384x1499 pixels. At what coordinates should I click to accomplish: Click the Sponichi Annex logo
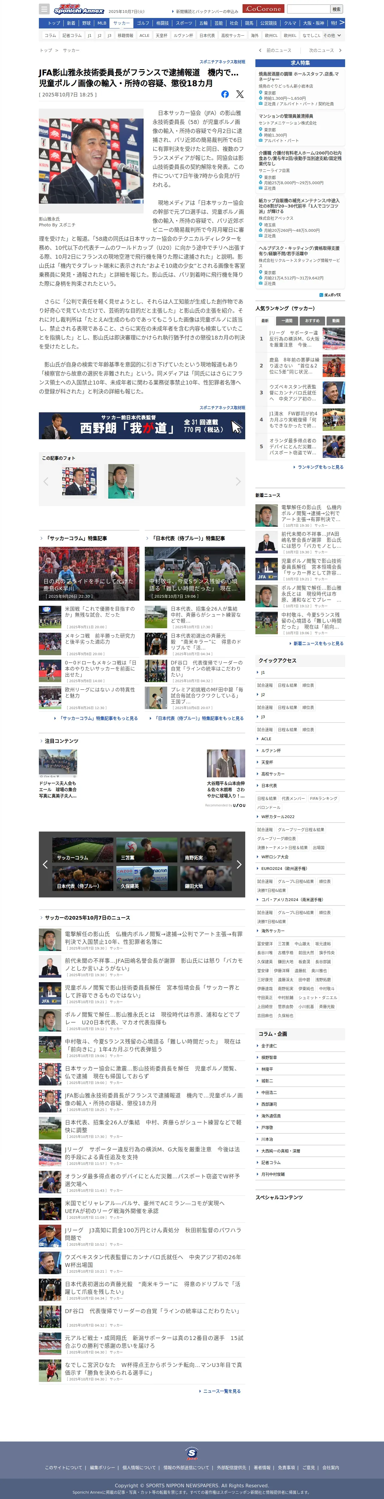click(79, 9)
